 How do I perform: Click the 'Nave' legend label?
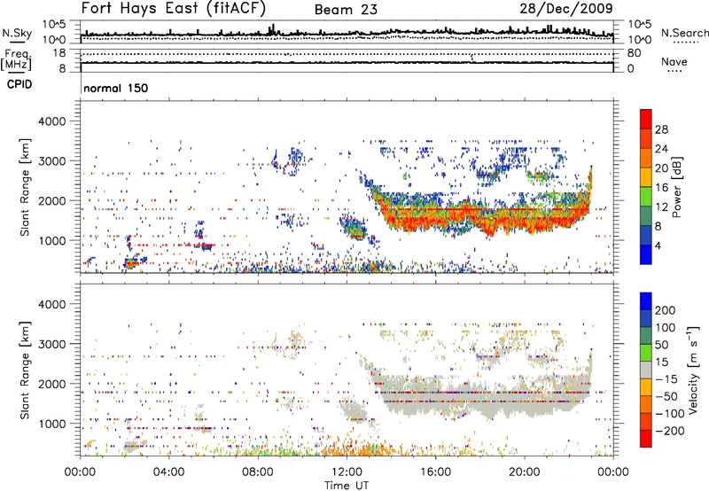click(674, 62)
